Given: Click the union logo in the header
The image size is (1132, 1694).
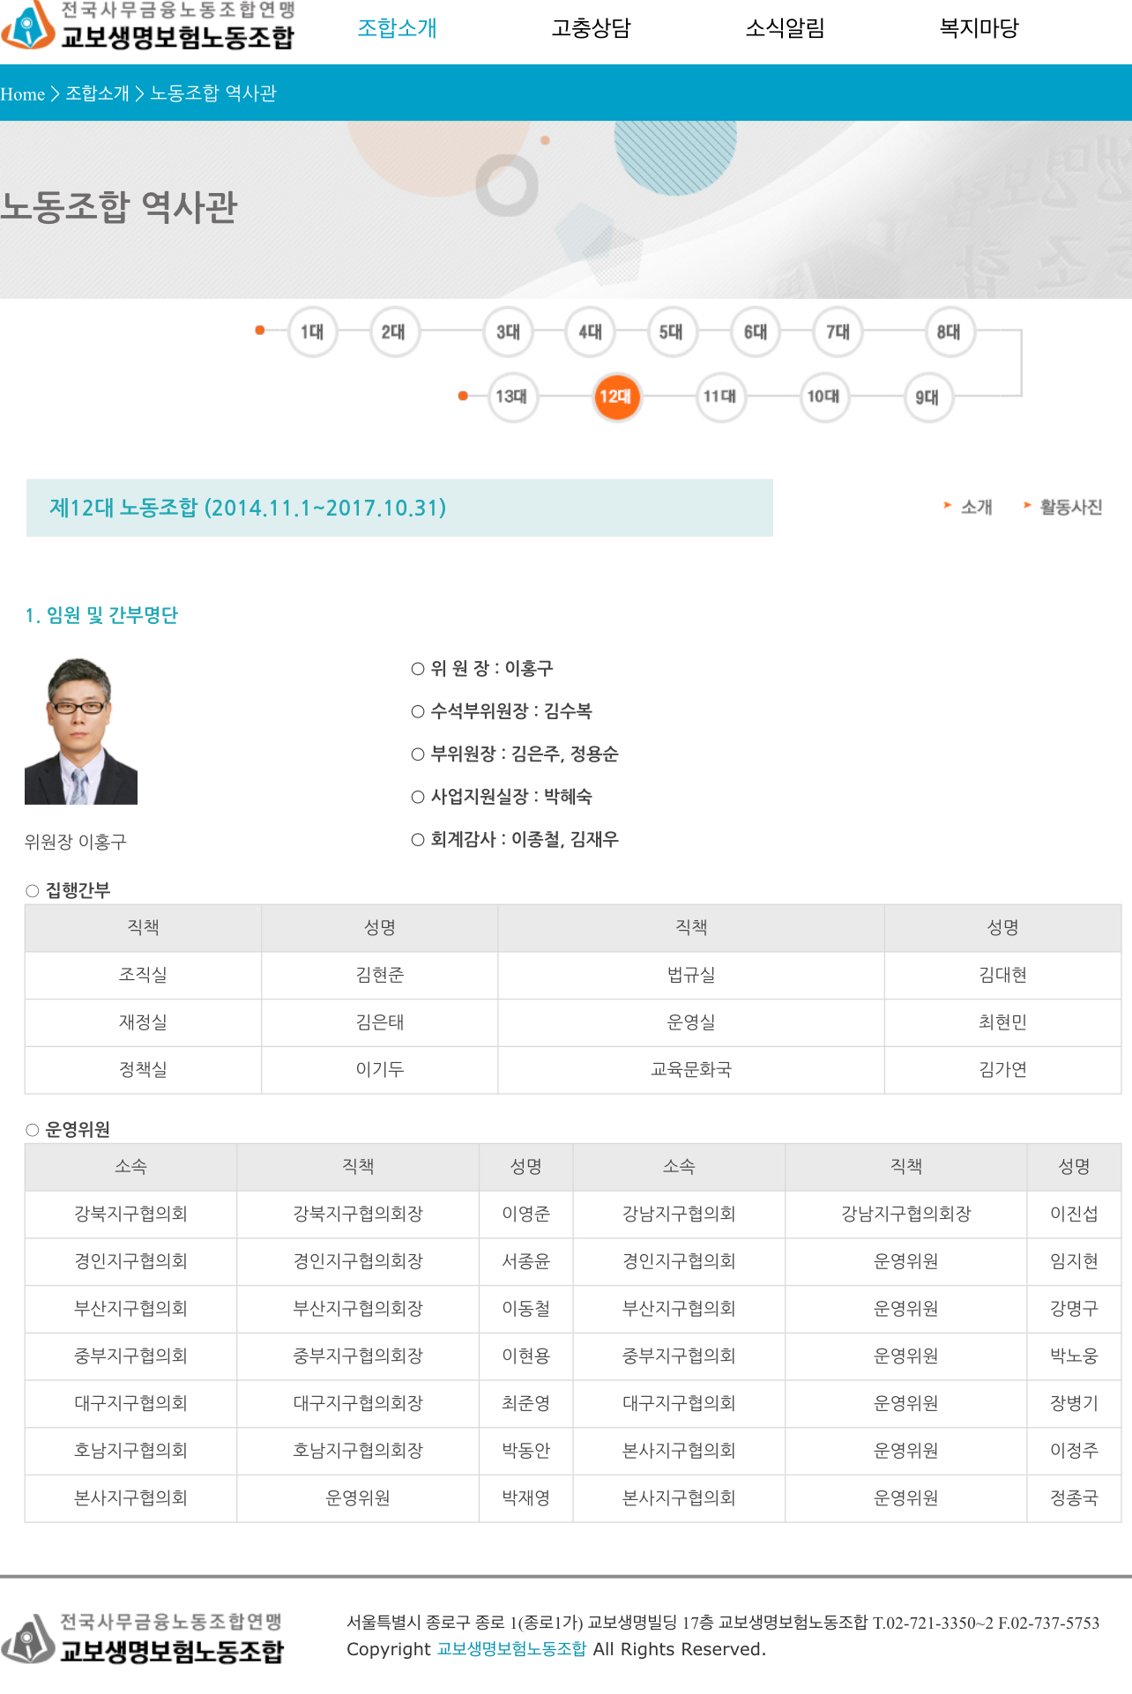Looking at the screenshot, I should (148, 26).
